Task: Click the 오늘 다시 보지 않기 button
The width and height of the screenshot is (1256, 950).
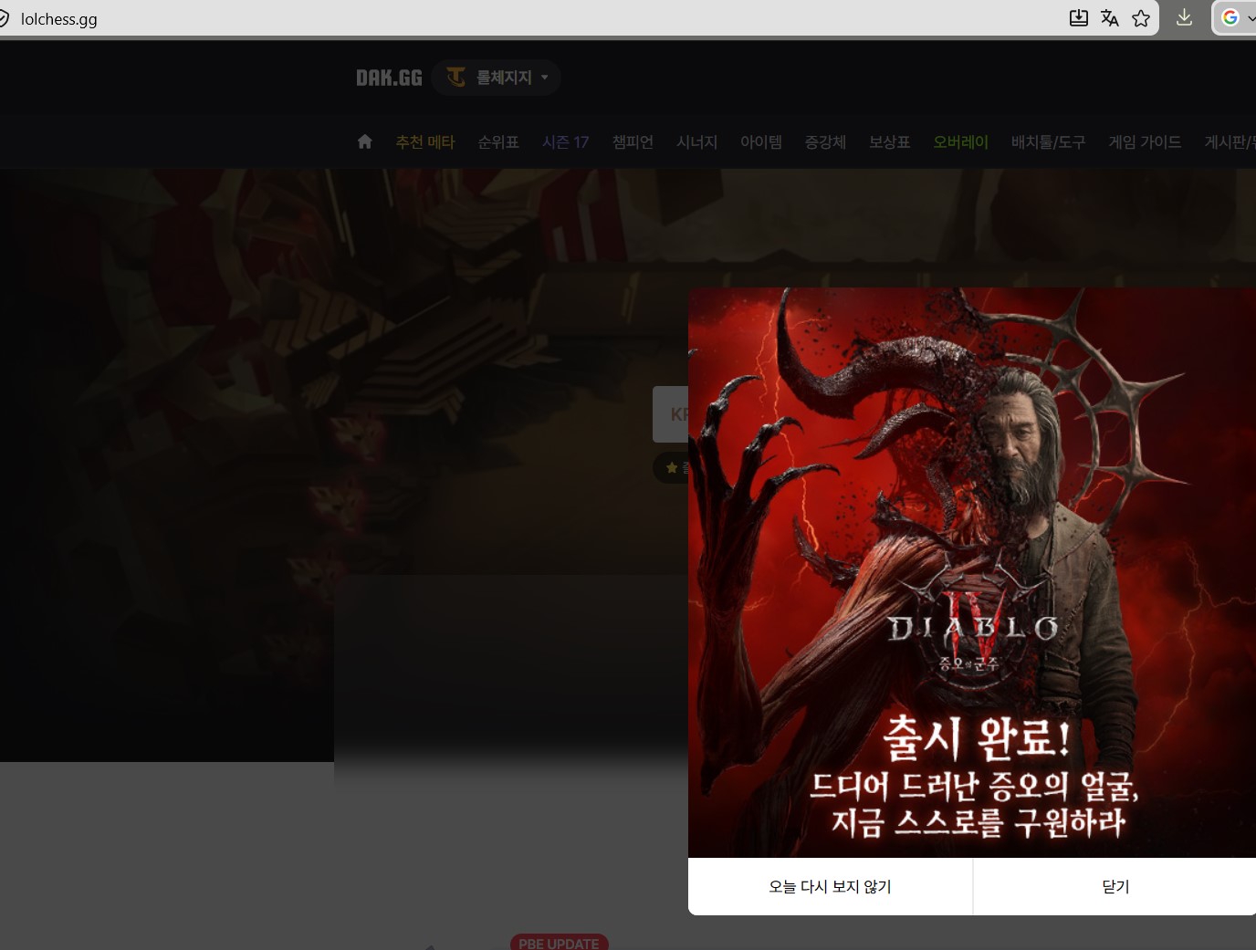Action: point(831,886)
